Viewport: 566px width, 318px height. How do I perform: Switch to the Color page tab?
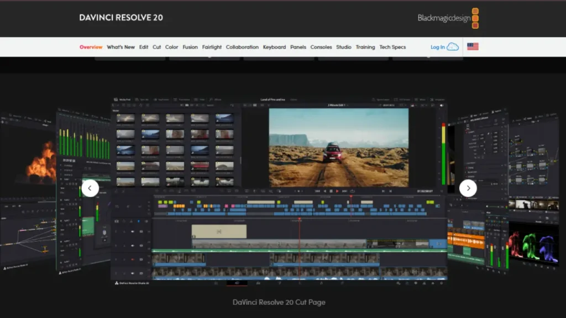tap(171, 47)
